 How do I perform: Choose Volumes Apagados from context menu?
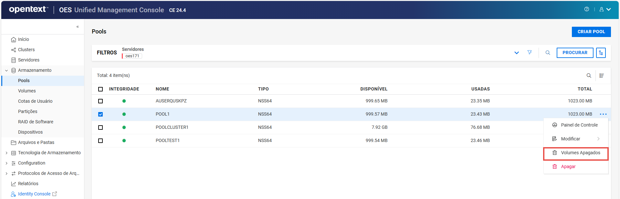[x=580, y=153]
